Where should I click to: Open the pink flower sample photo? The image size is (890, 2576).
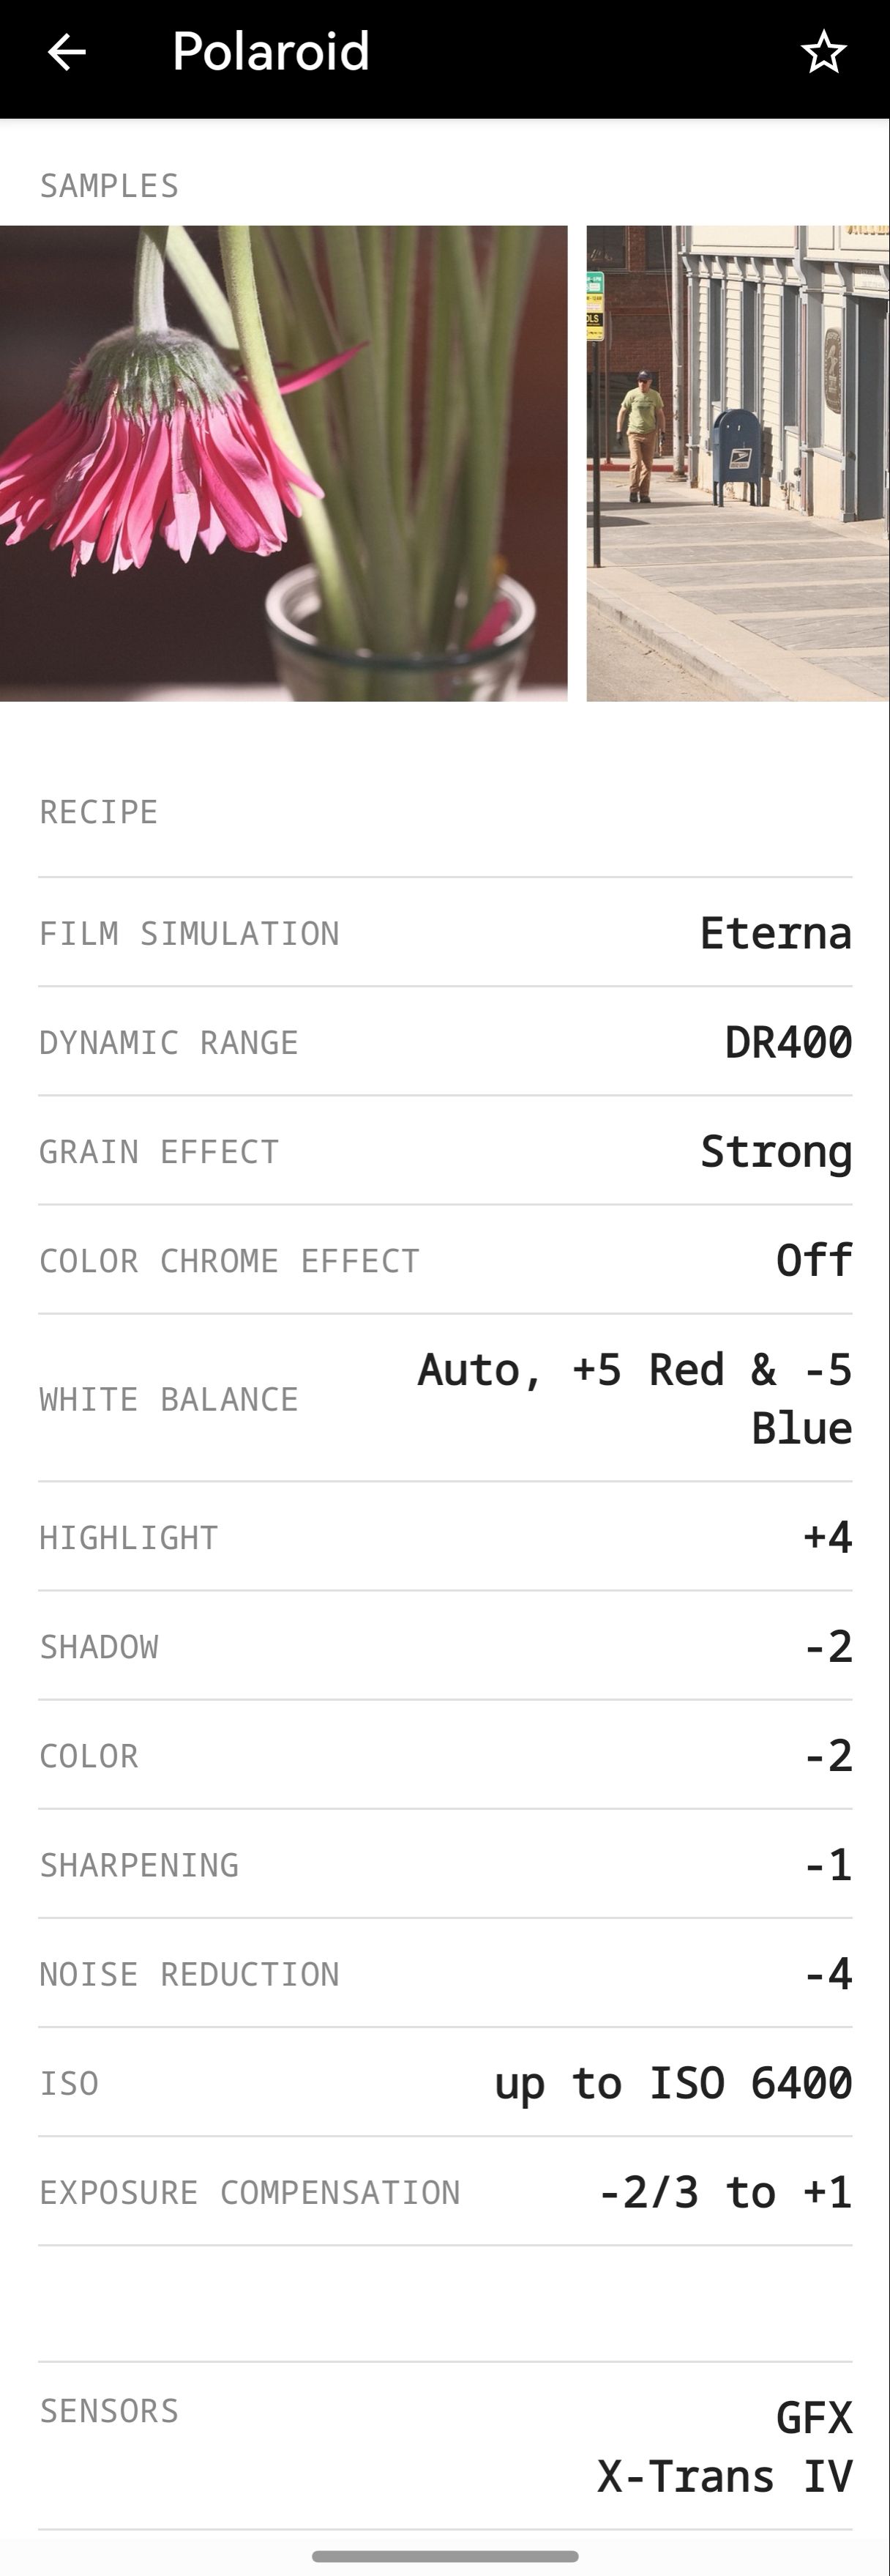(284, 463)
